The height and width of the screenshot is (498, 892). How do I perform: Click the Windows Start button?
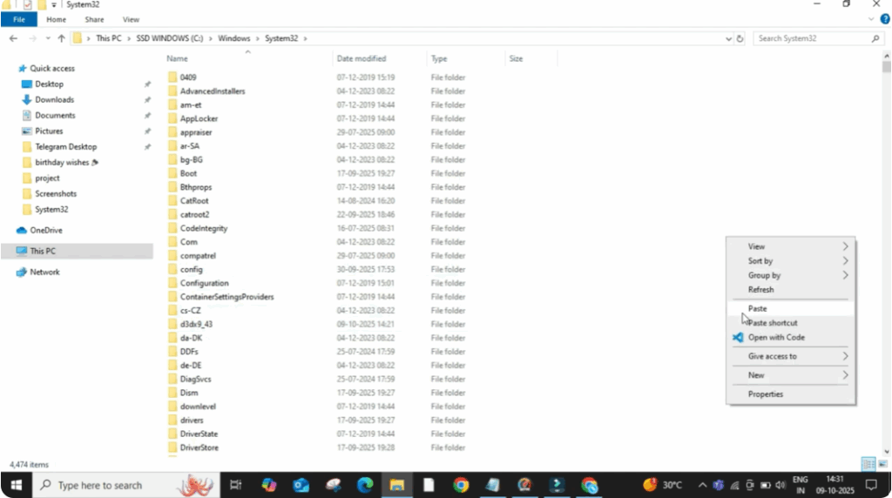click(16, 485)
